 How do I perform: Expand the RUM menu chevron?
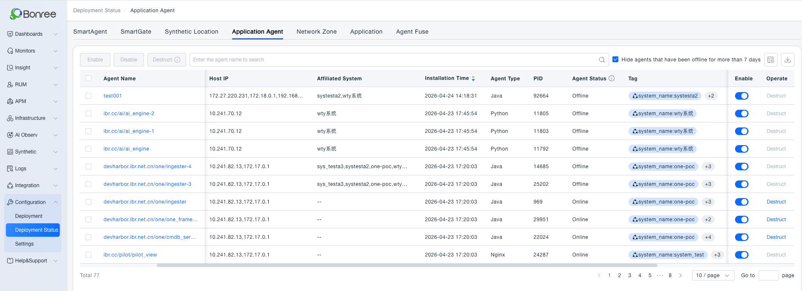[56, 85]
